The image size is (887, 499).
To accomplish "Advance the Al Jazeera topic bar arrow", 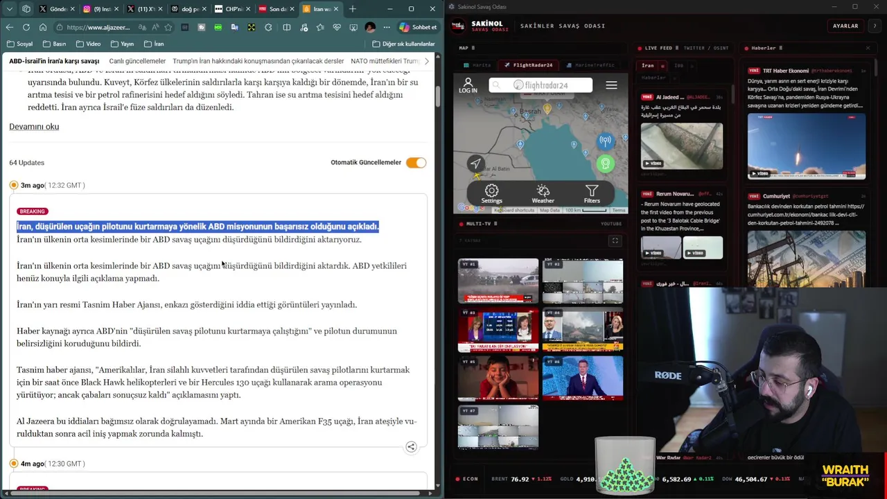I will (x=426, y=61).
